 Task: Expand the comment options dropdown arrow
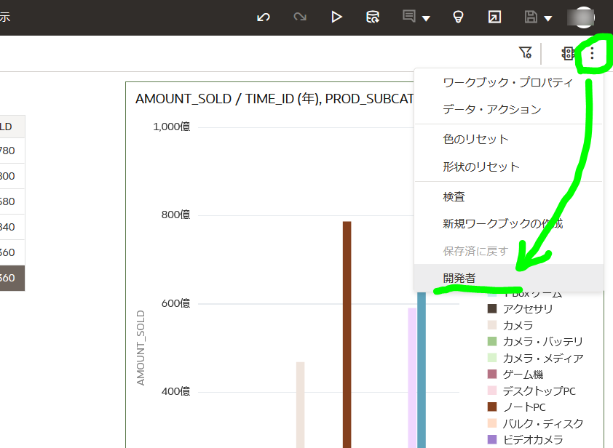425,20
